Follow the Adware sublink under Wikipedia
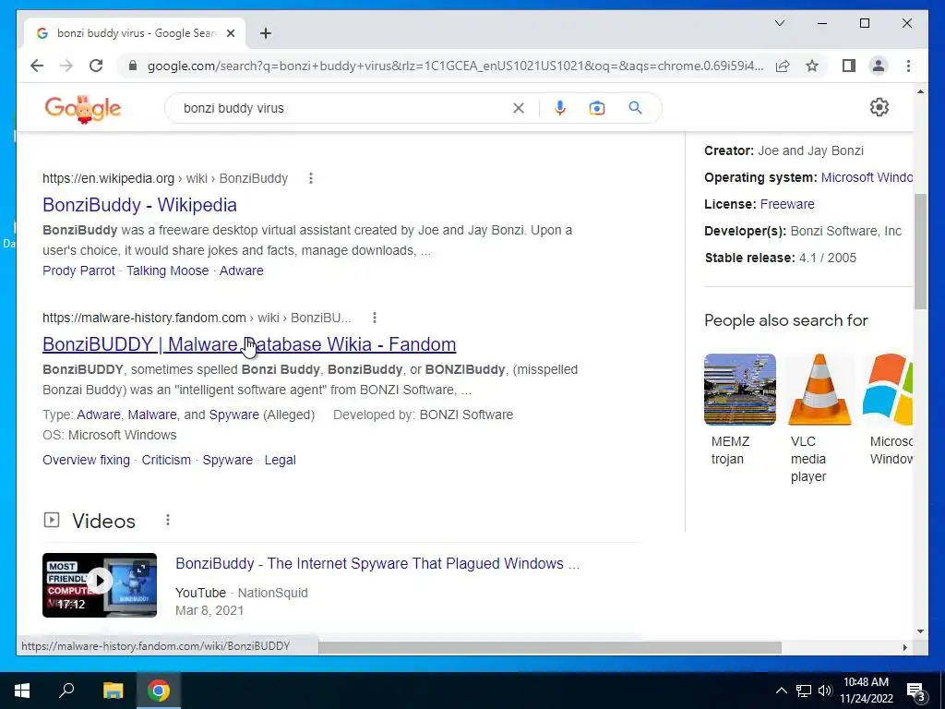The width and height of the screenshot is (945, 709). 241,270
